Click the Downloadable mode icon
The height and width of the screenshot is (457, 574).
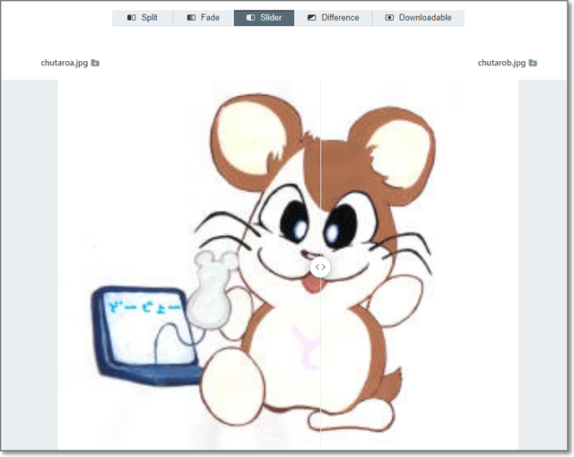tap(389, 18)
